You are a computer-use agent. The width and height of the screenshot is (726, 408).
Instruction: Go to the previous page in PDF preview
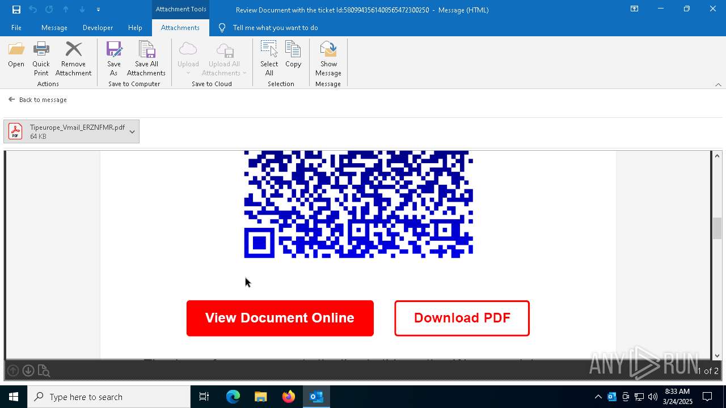click(x=13, y=371)
